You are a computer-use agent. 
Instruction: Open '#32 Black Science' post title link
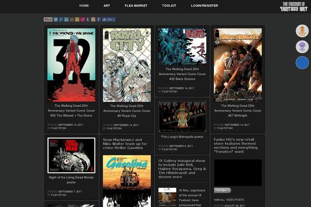click(x=182, y=74)
